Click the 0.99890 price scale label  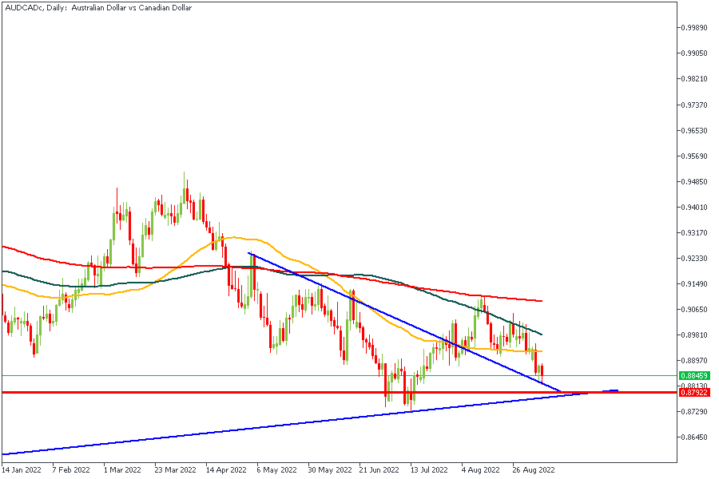coord(693,28)
